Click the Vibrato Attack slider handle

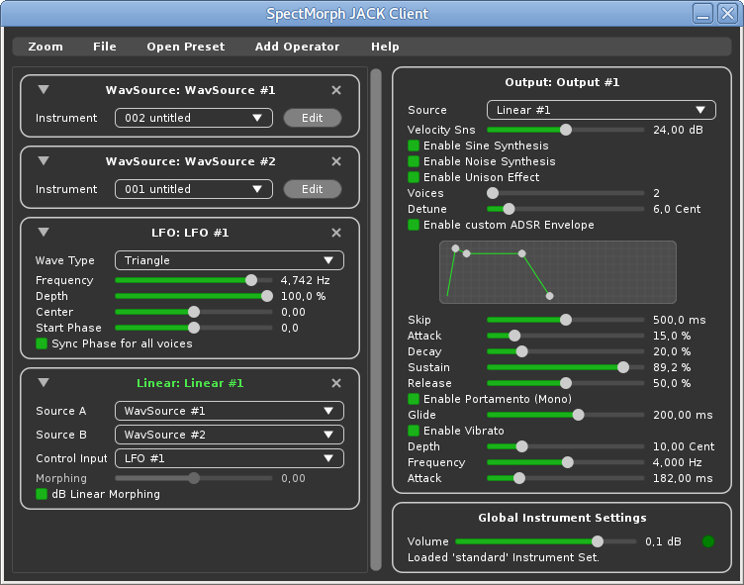click(x=519, y=478)
